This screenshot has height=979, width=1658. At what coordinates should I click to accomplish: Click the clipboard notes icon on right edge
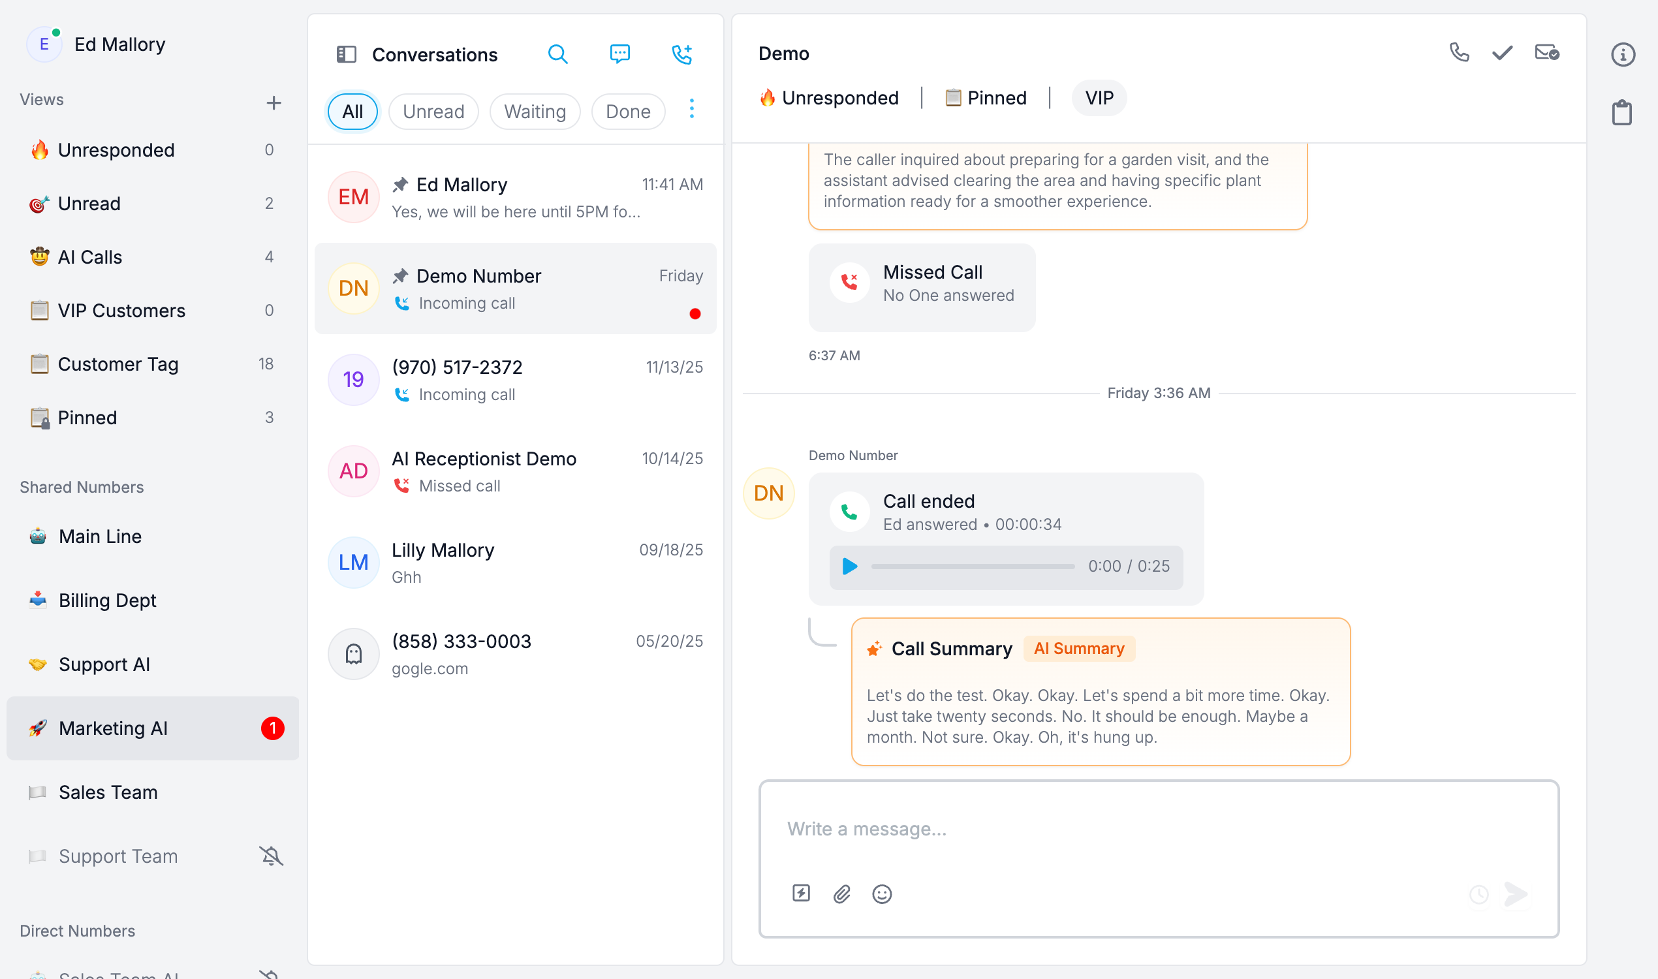(1621, 113)
